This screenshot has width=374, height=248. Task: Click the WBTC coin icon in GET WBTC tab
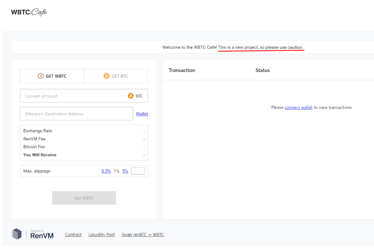tap(40, 76)
